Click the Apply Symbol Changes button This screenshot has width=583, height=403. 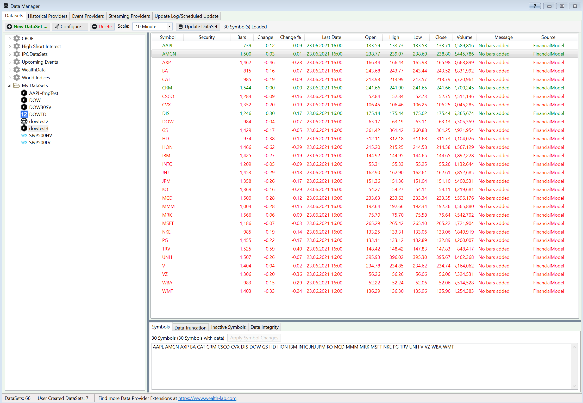[x=254, y=338]
